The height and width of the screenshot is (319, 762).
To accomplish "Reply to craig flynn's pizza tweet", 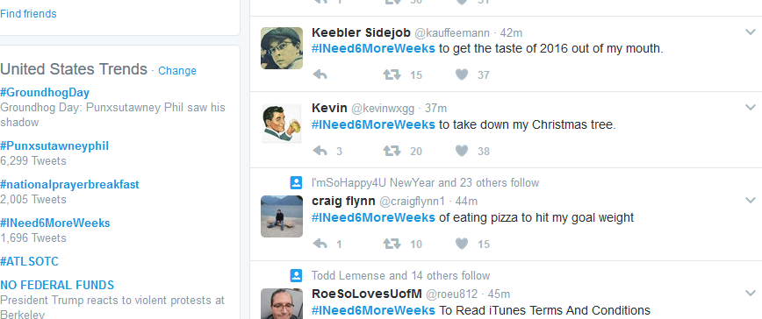I will click(320, 244).
